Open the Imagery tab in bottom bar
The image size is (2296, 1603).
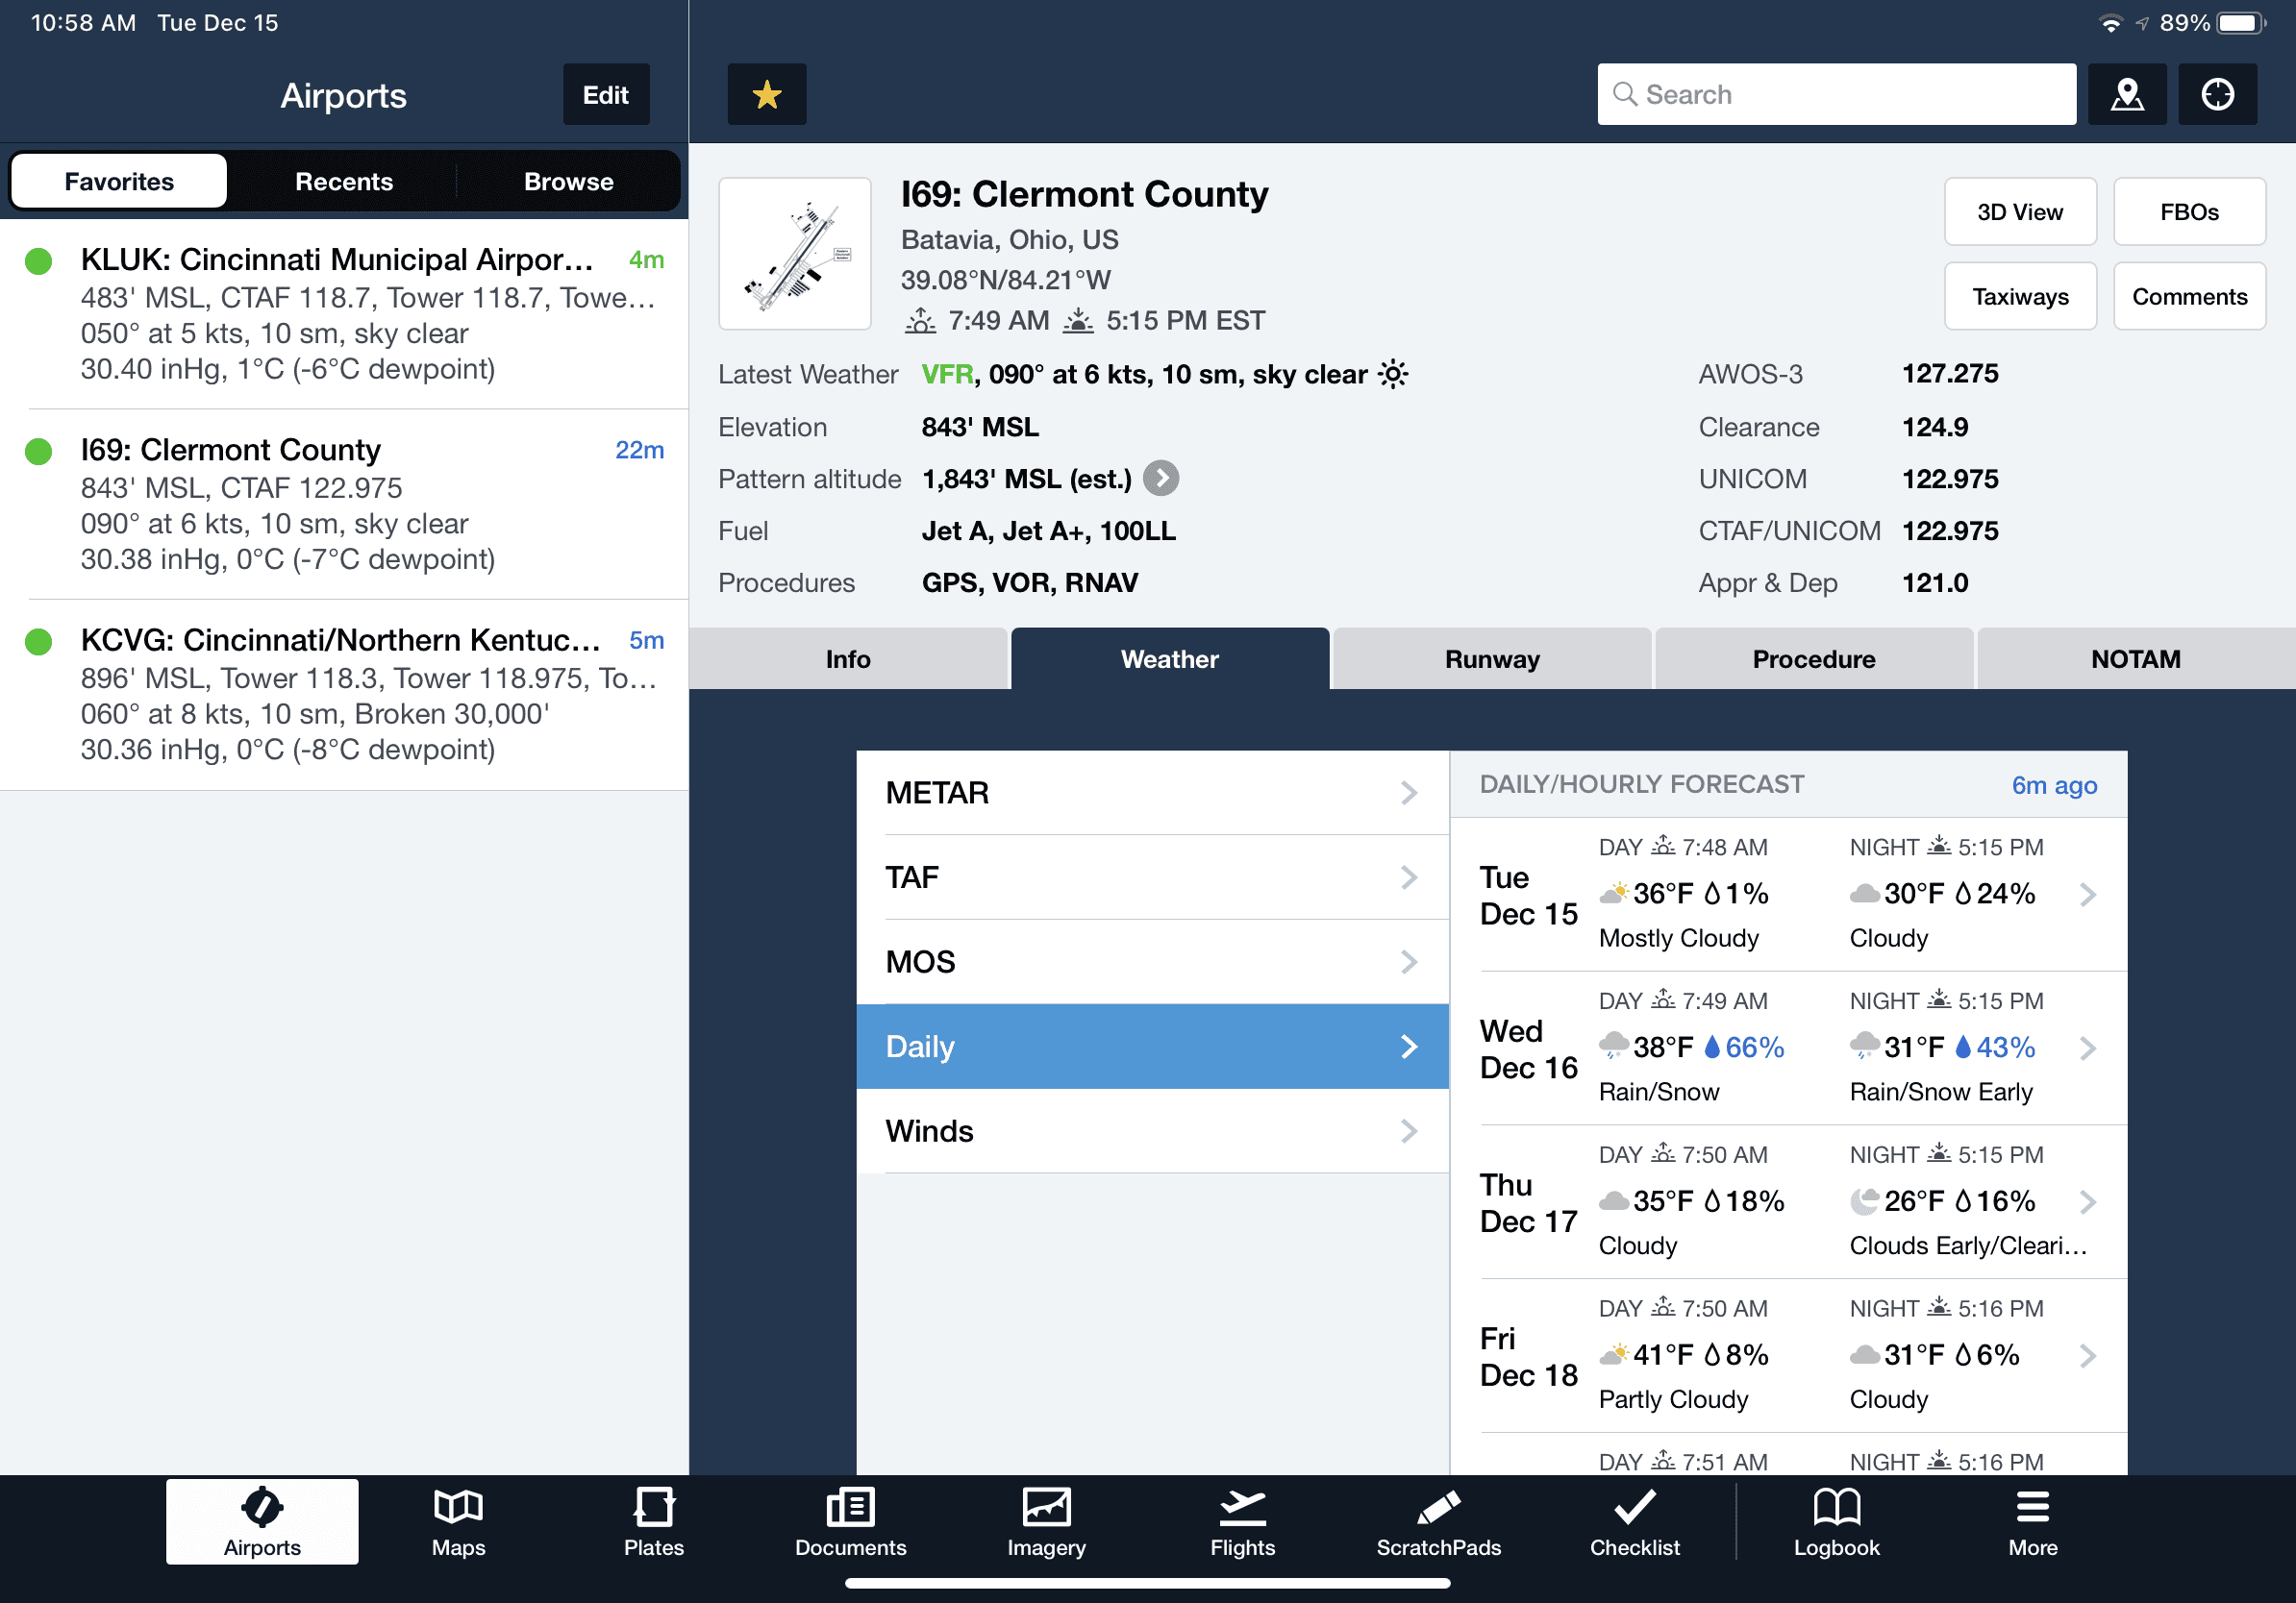(x=1046, y=1521)
